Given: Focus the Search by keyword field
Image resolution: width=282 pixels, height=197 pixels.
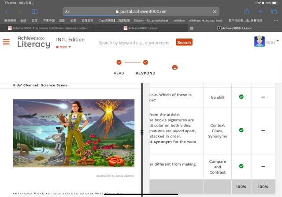Looking at the screenshot, I should point(135,43).
